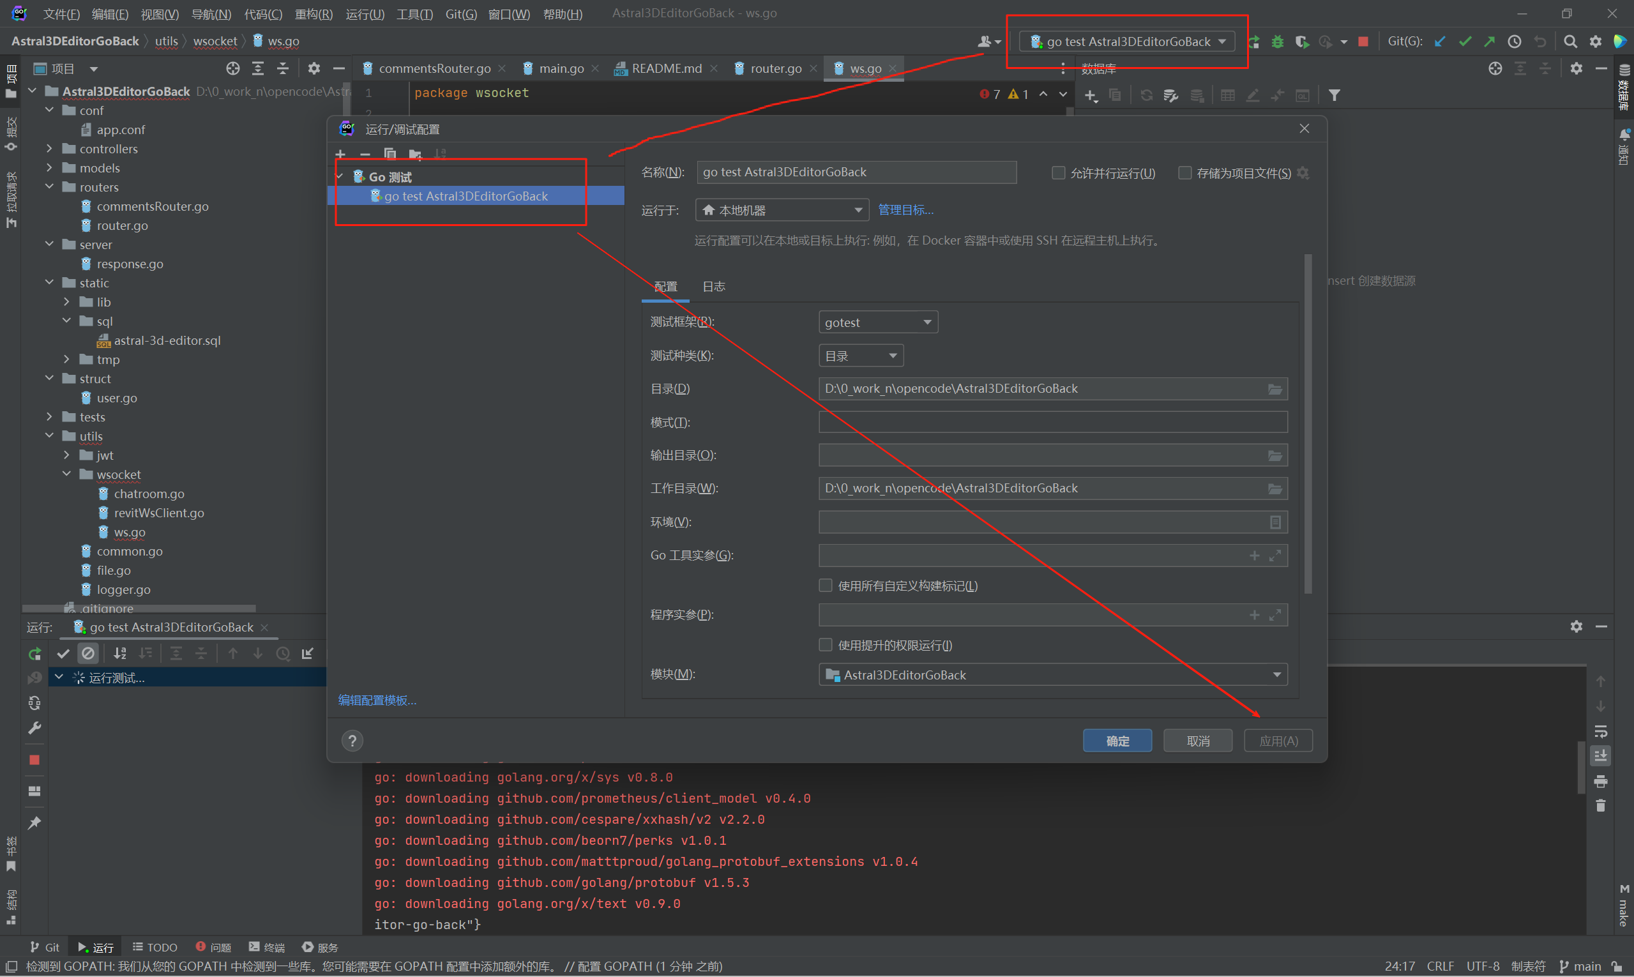Click the green Rerun icon in main toolbar
This screenshot has width=1634, height=977.
click(1255, 42)
